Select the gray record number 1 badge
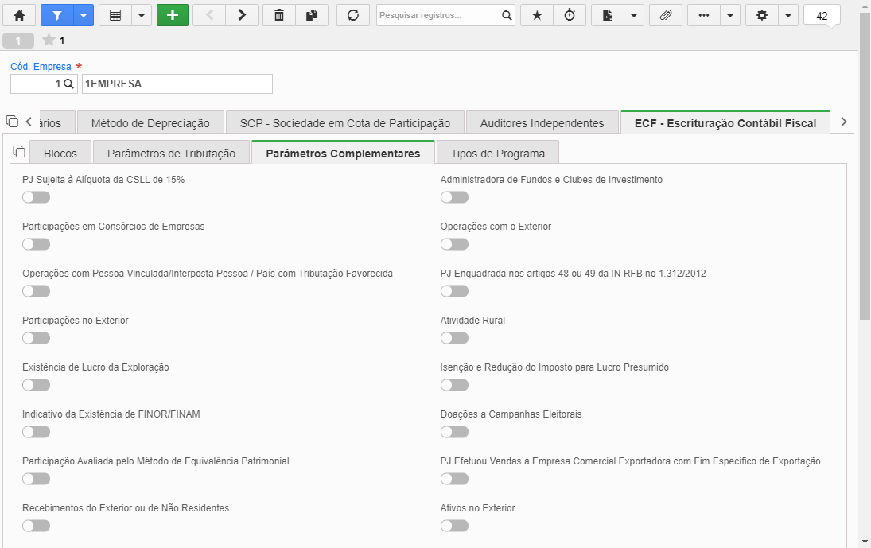This screenshot has width=871, height=548. (18, 41)
